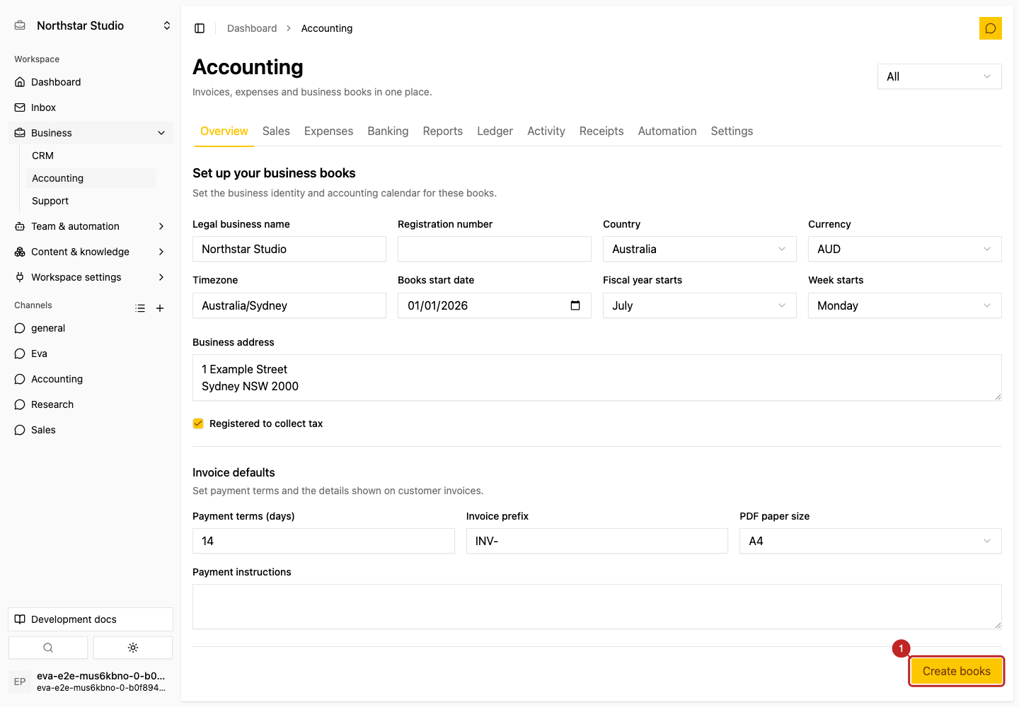
Task: Open CRM under Business
Action: click(x=91, y=156)
